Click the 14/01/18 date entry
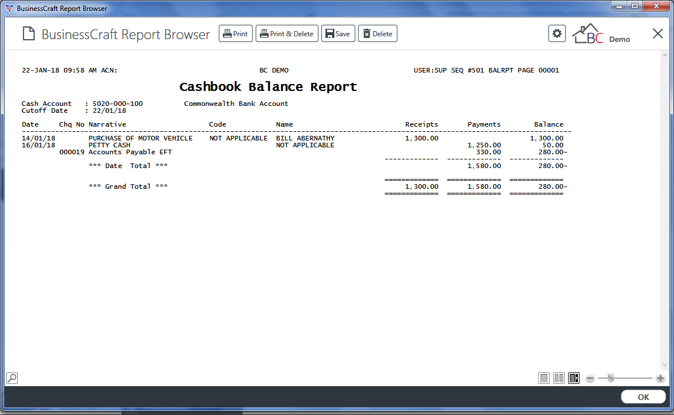This screenshot has width=674, height=415. [x=39, y=138]
